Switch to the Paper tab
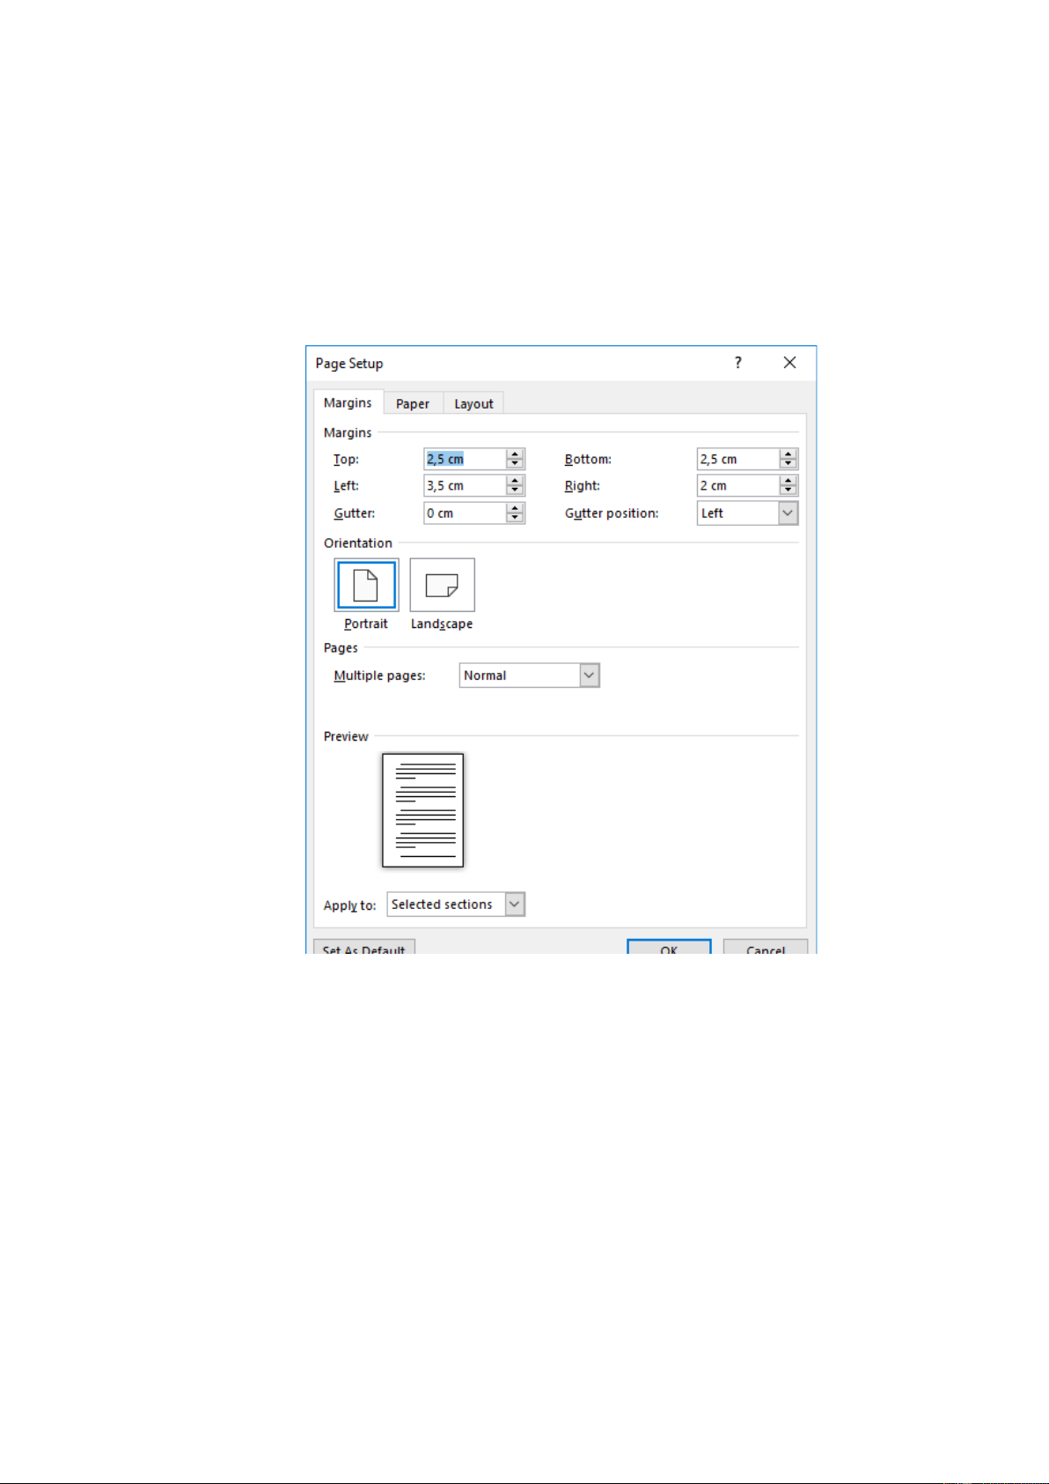1049x1484 pixels. pos(413,403)
